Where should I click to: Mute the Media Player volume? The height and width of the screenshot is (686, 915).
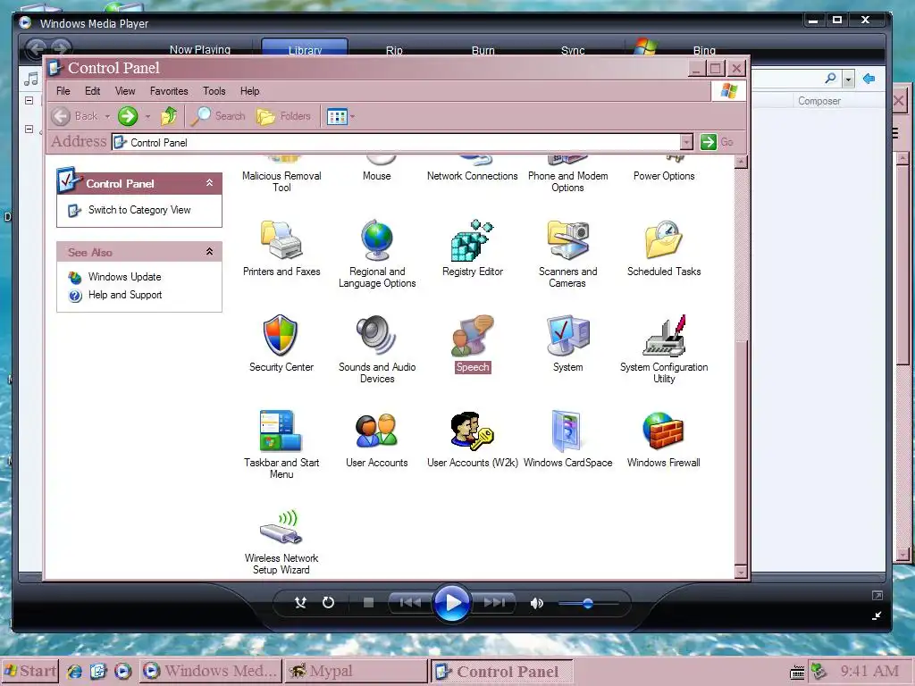click(x=536, y=603)
